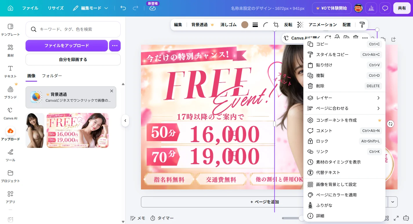Open the analytics chart icon

[371, 8]
